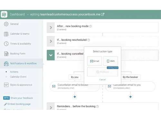Click the help icon next to booking rescheduled

pyautogui.click(x=89, y=40)
